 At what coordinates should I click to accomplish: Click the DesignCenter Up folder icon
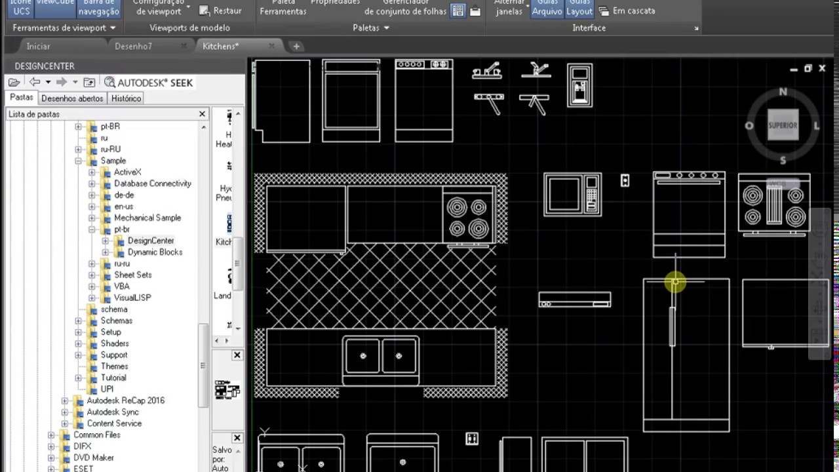click(89, 82)
